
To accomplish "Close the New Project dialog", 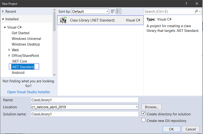I will point(197,4).
